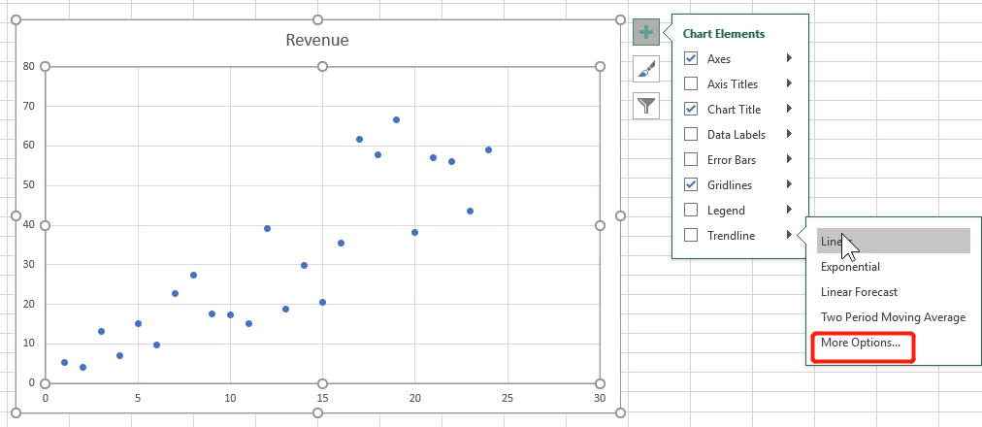Expand the Gridlines submenu arrow
Screen dimensions: 982x427
[x=789, y=184]
